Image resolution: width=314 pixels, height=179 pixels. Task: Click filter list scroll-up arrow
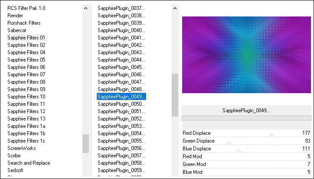tap(175, 8)
